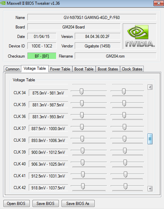Click the CLK 34 value 875.0mV - 981.3mV
The width and height of the screenshot is (164, 209).
click(48, 93)
